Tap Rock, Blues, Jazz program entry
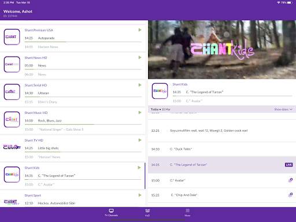The width and height of the screenshot is (296, 222). pyautogui.click(x=50, y=121)
